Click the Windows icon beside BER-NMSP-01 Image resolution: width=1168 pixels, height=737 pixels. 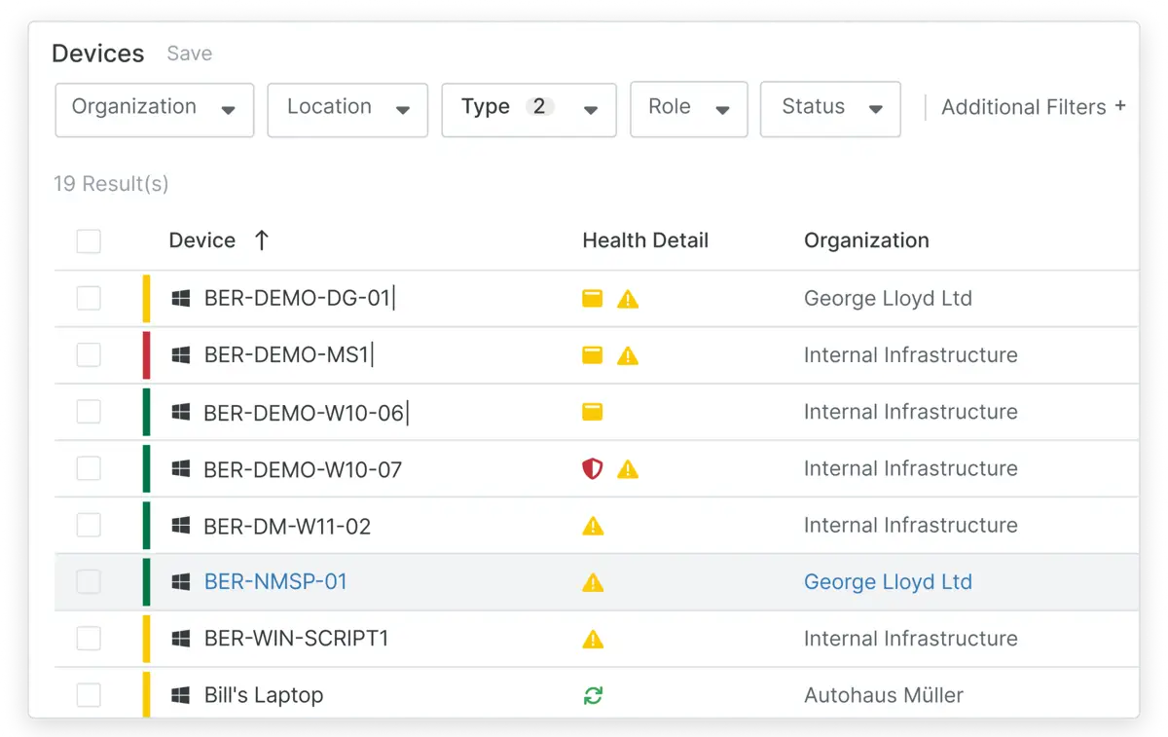coord(181,582)
